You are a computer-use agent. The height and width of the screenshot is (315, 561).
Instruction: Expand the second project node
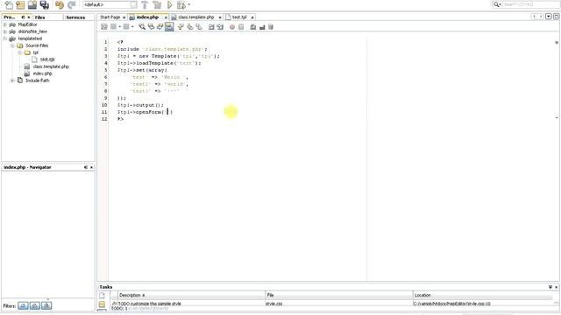point(5,31)
